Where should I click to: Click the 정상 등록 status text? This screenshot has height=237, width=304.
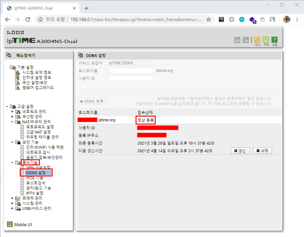point(146,120)
